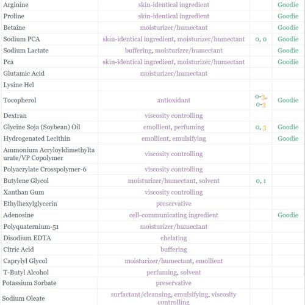Open the Arginine ingredient link
Image resolution: width=305 pixels, height=305 pixels.
[16, 5]
